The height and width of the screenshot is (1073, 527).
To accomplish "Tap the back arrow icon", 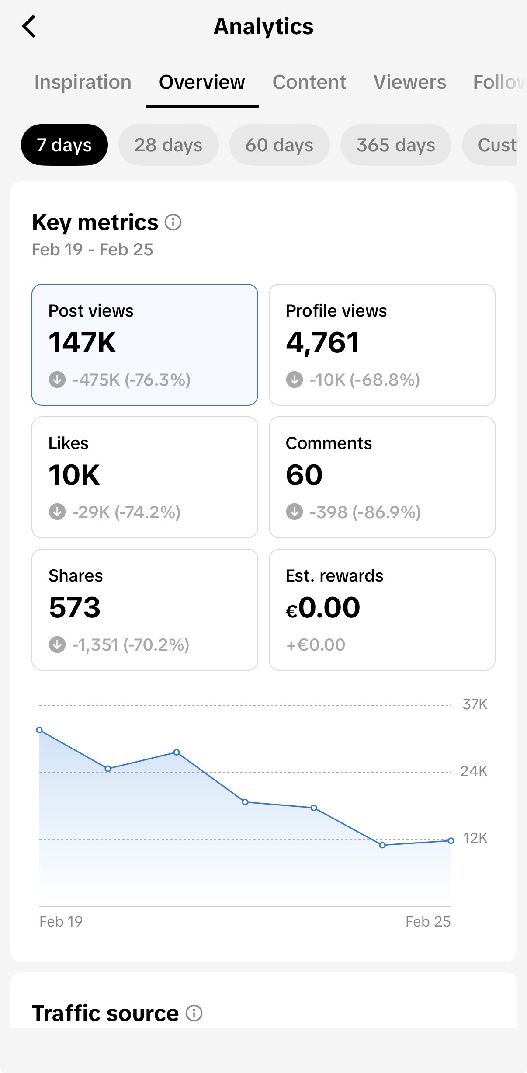I will point(29,27).
